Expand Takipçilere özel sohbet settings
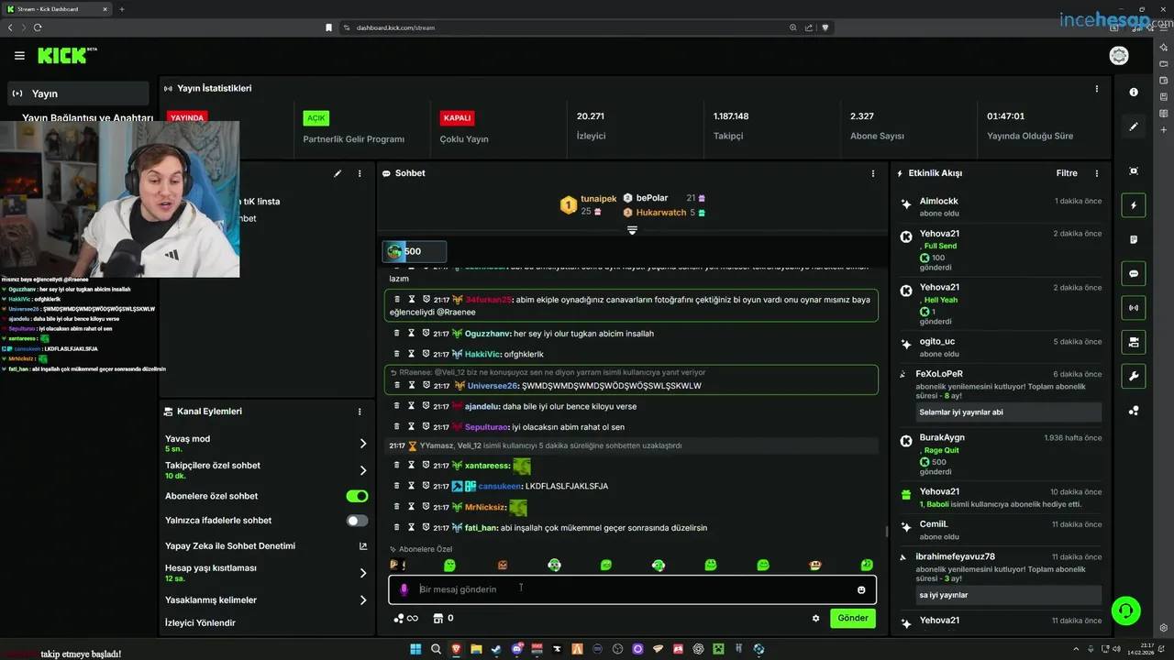The height and width of the screenshot is (660, 1174). click(363, 470)
